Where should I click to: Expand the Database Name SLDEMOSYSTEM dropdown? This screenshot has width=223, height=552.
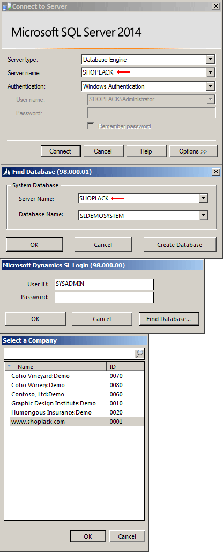coord(203,216)
